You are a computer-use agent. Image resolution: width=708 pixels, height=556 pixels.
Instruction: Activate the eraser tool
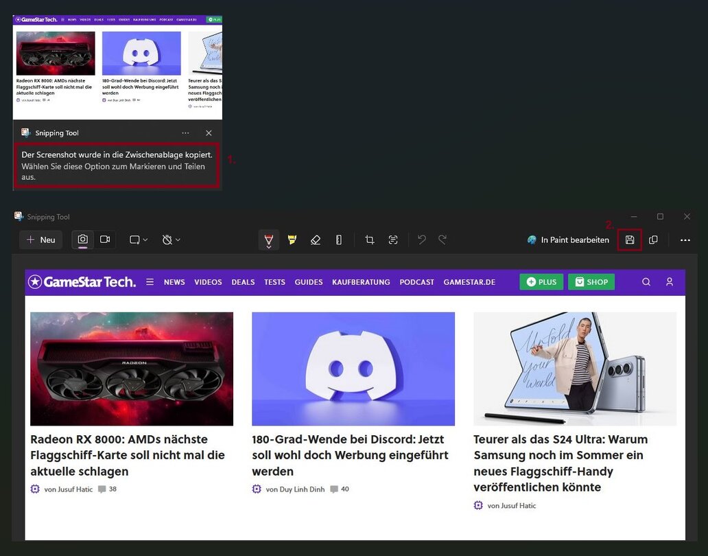click(x=316, y=240)
